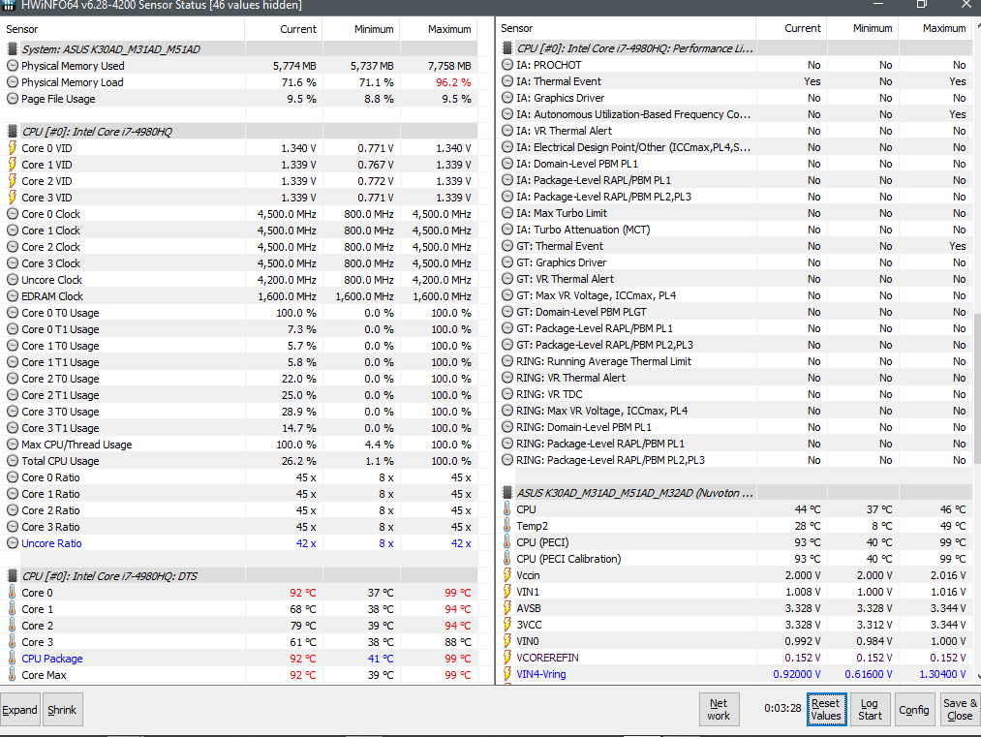Click the CPU Package thermometer icon
981x737 pixels.
click(x=12, y=659)
